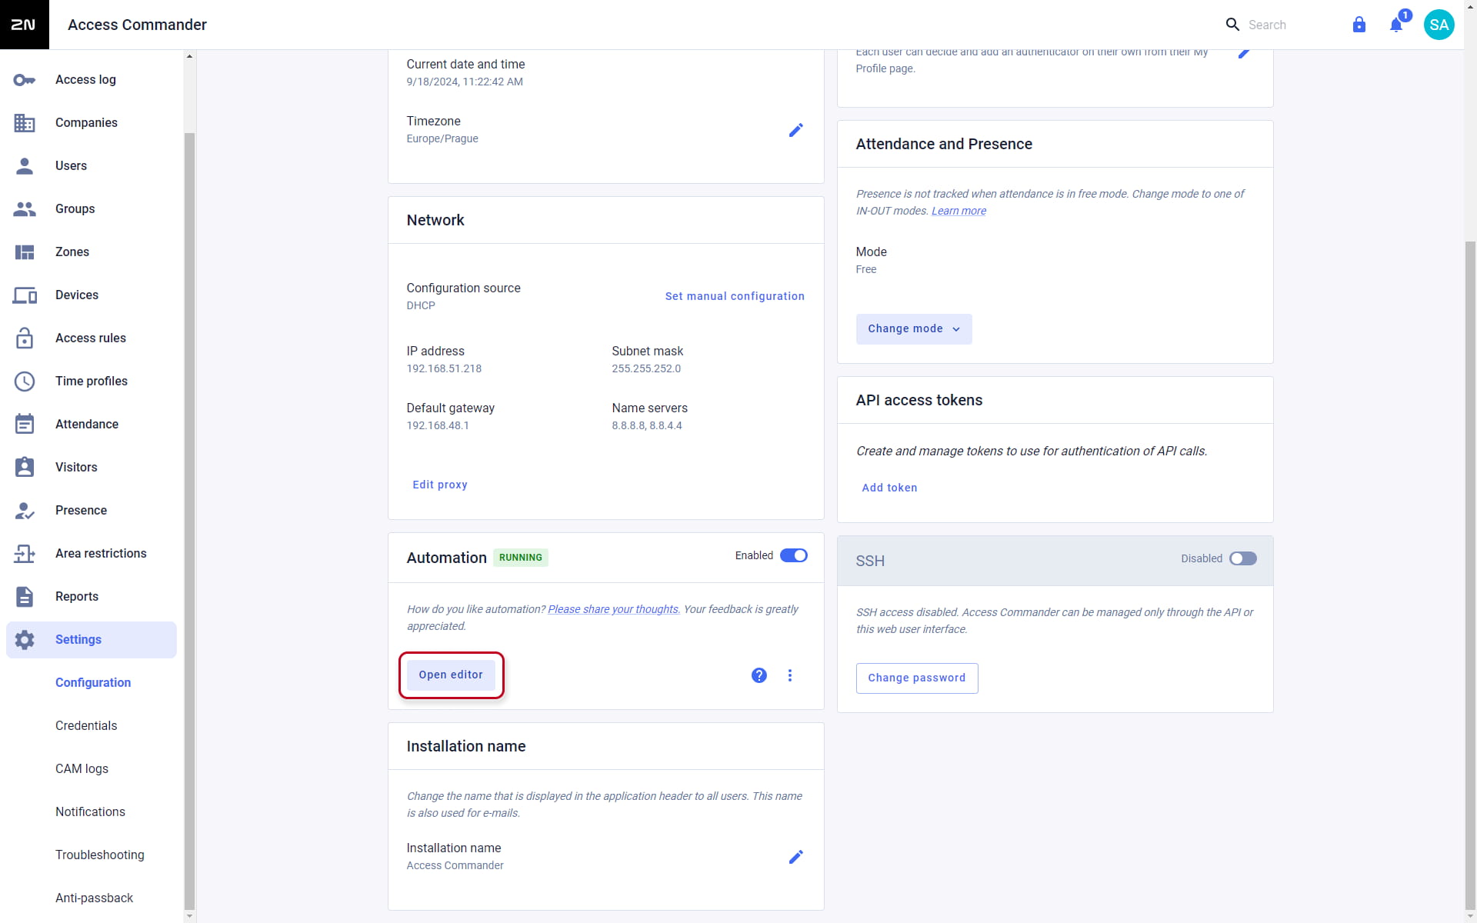Click the Zones layout icon
The image size is (1477, 923).
pyautogui.click(x=25, y=252)
